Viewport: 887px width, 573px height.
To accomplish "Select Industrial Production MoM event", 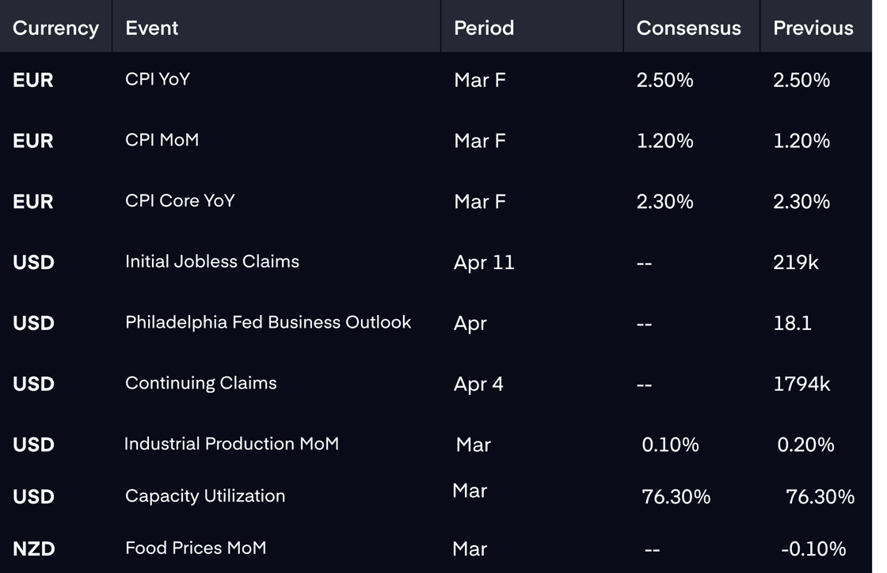I will point(231,443).
